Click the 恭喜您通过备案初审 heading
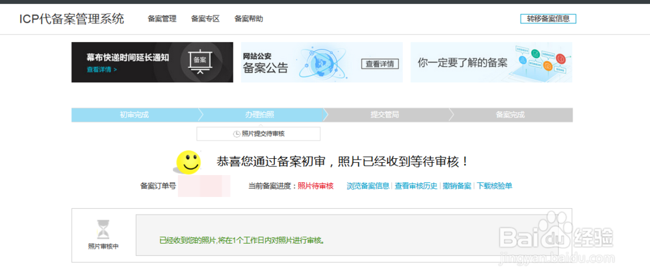The image size is (650, 280). pyautogui.click(x=343, y=162)
